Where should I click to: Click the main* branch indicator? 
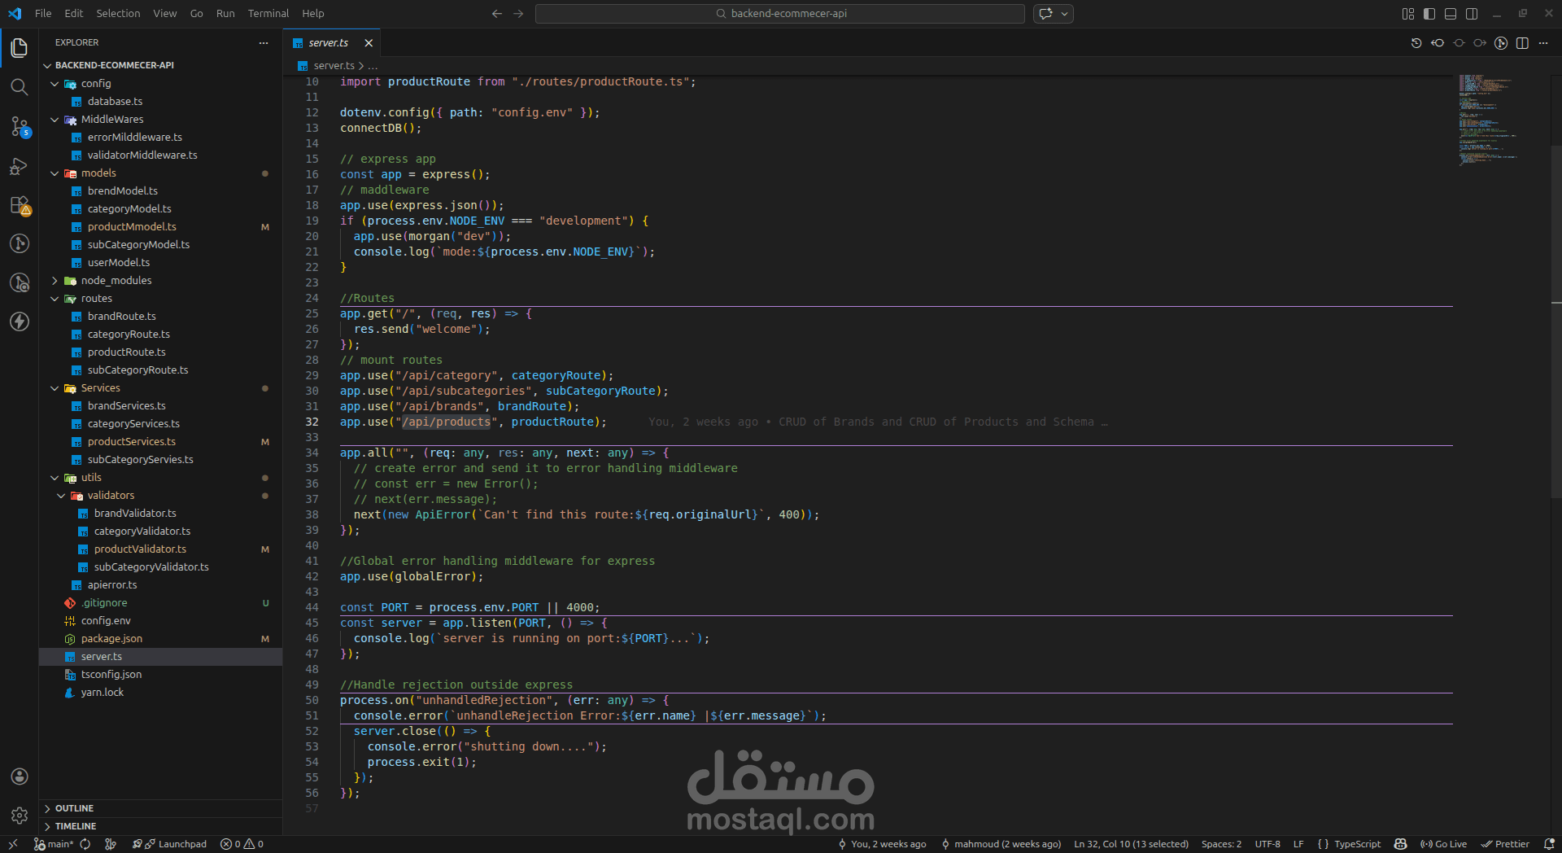tap(53, 844)
